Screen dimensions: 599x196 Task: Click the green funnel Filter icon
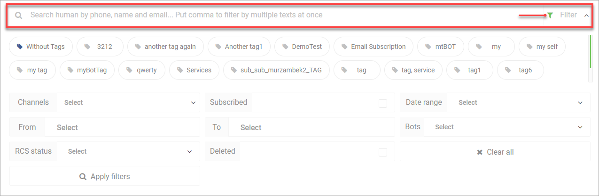(550, 15)
